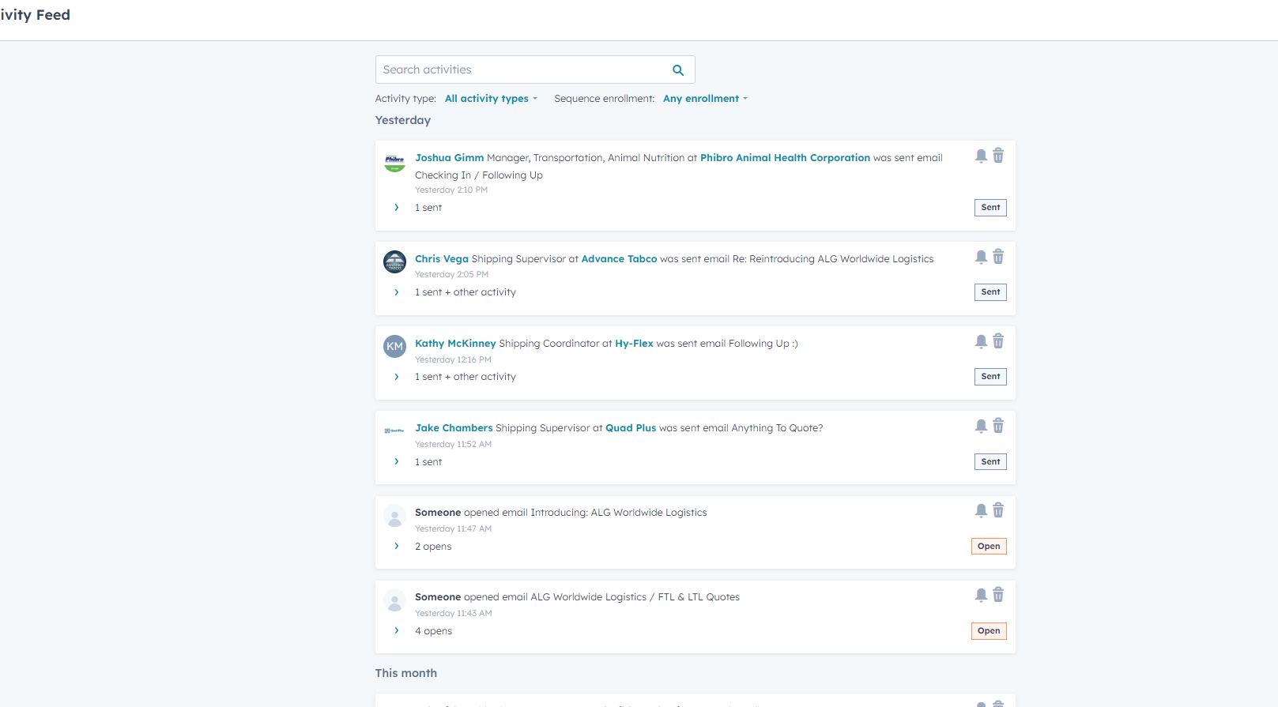Click bell icon on Jake Chambers activity
The image size is (1278, 707).
point(981,426)
